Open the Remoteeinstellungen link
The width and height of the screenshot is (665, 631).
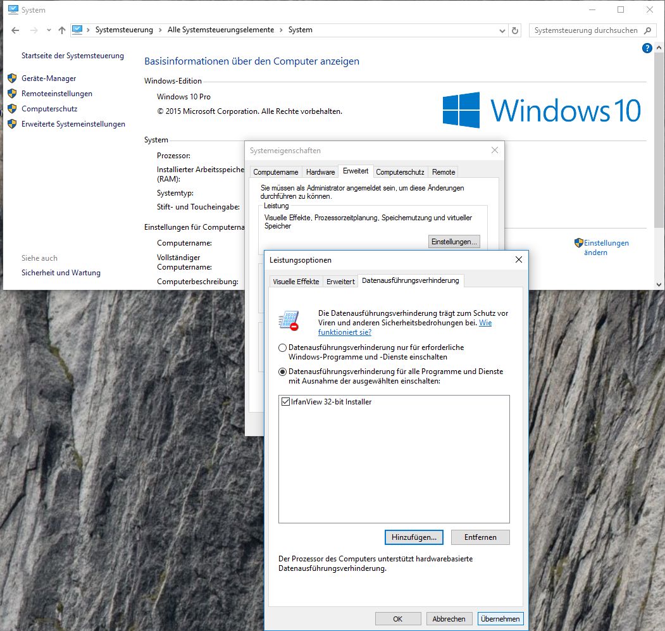coord(57,94)
